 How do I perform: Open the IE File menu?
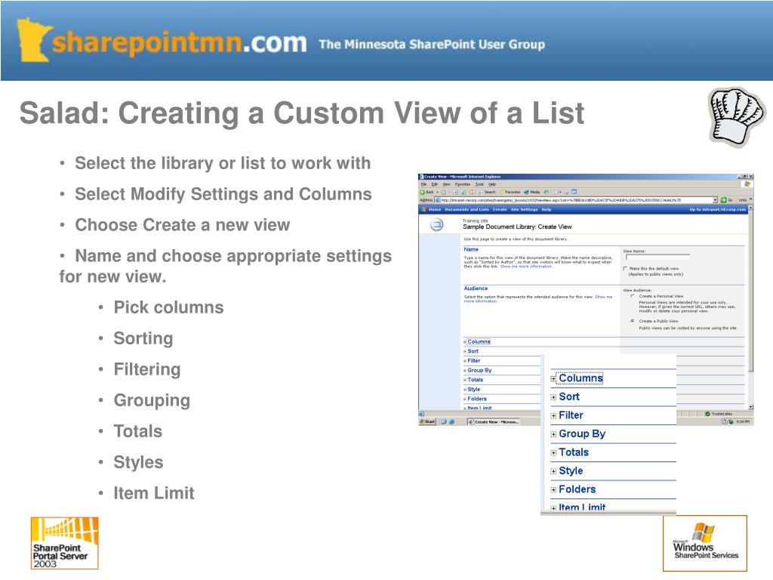423,184
